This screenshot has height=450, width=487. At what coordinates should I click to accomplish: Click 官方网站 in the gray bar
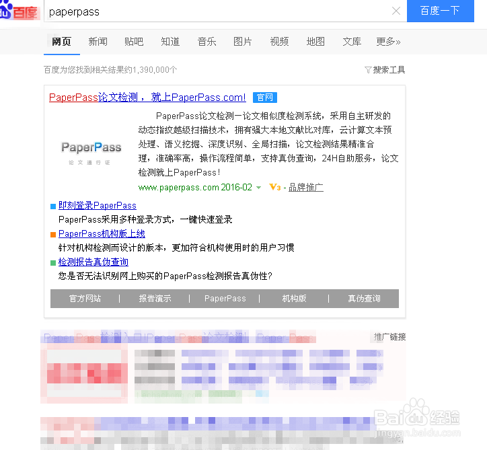point(85,299)
